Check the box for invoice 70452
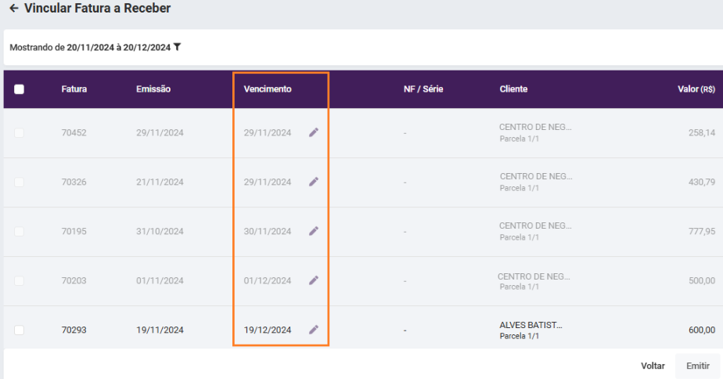Viewport: 723px width, 379px height. [20, 132]
